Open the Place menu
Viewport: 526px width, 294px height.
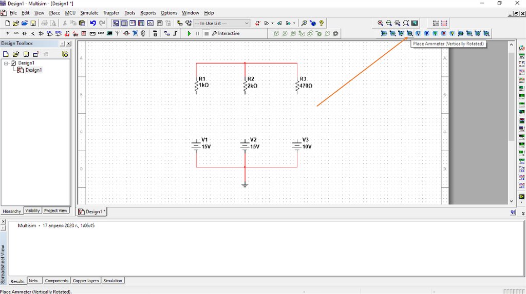pos(54,13)
